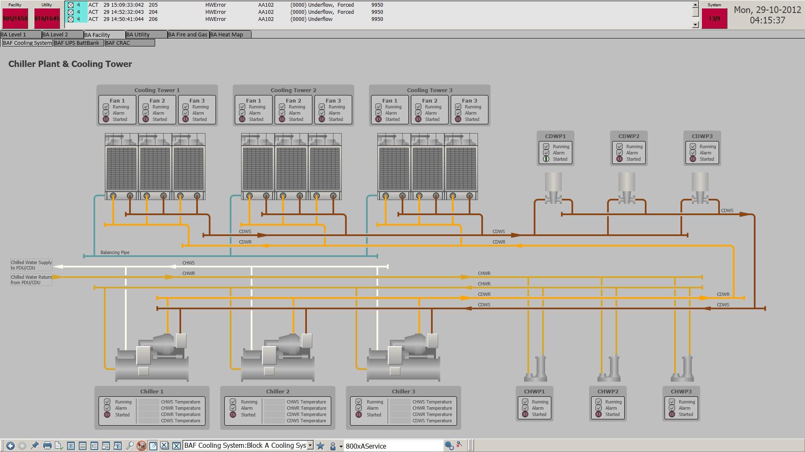This screenshot has height=452, width=805.
Task: Click the alarm list scroll-down arrow
Action: point(695,25)
